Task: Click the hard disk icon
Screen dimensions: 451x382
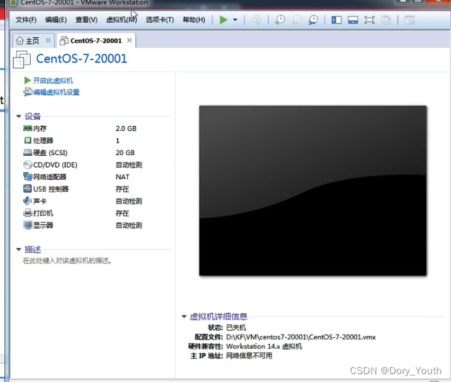Action: pyautogui.click(x=27, y=153)
